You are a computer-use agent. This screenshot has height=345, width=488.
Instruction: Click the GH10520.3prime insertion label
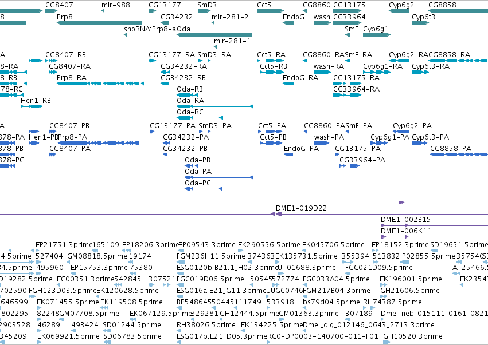coord(413,336)
